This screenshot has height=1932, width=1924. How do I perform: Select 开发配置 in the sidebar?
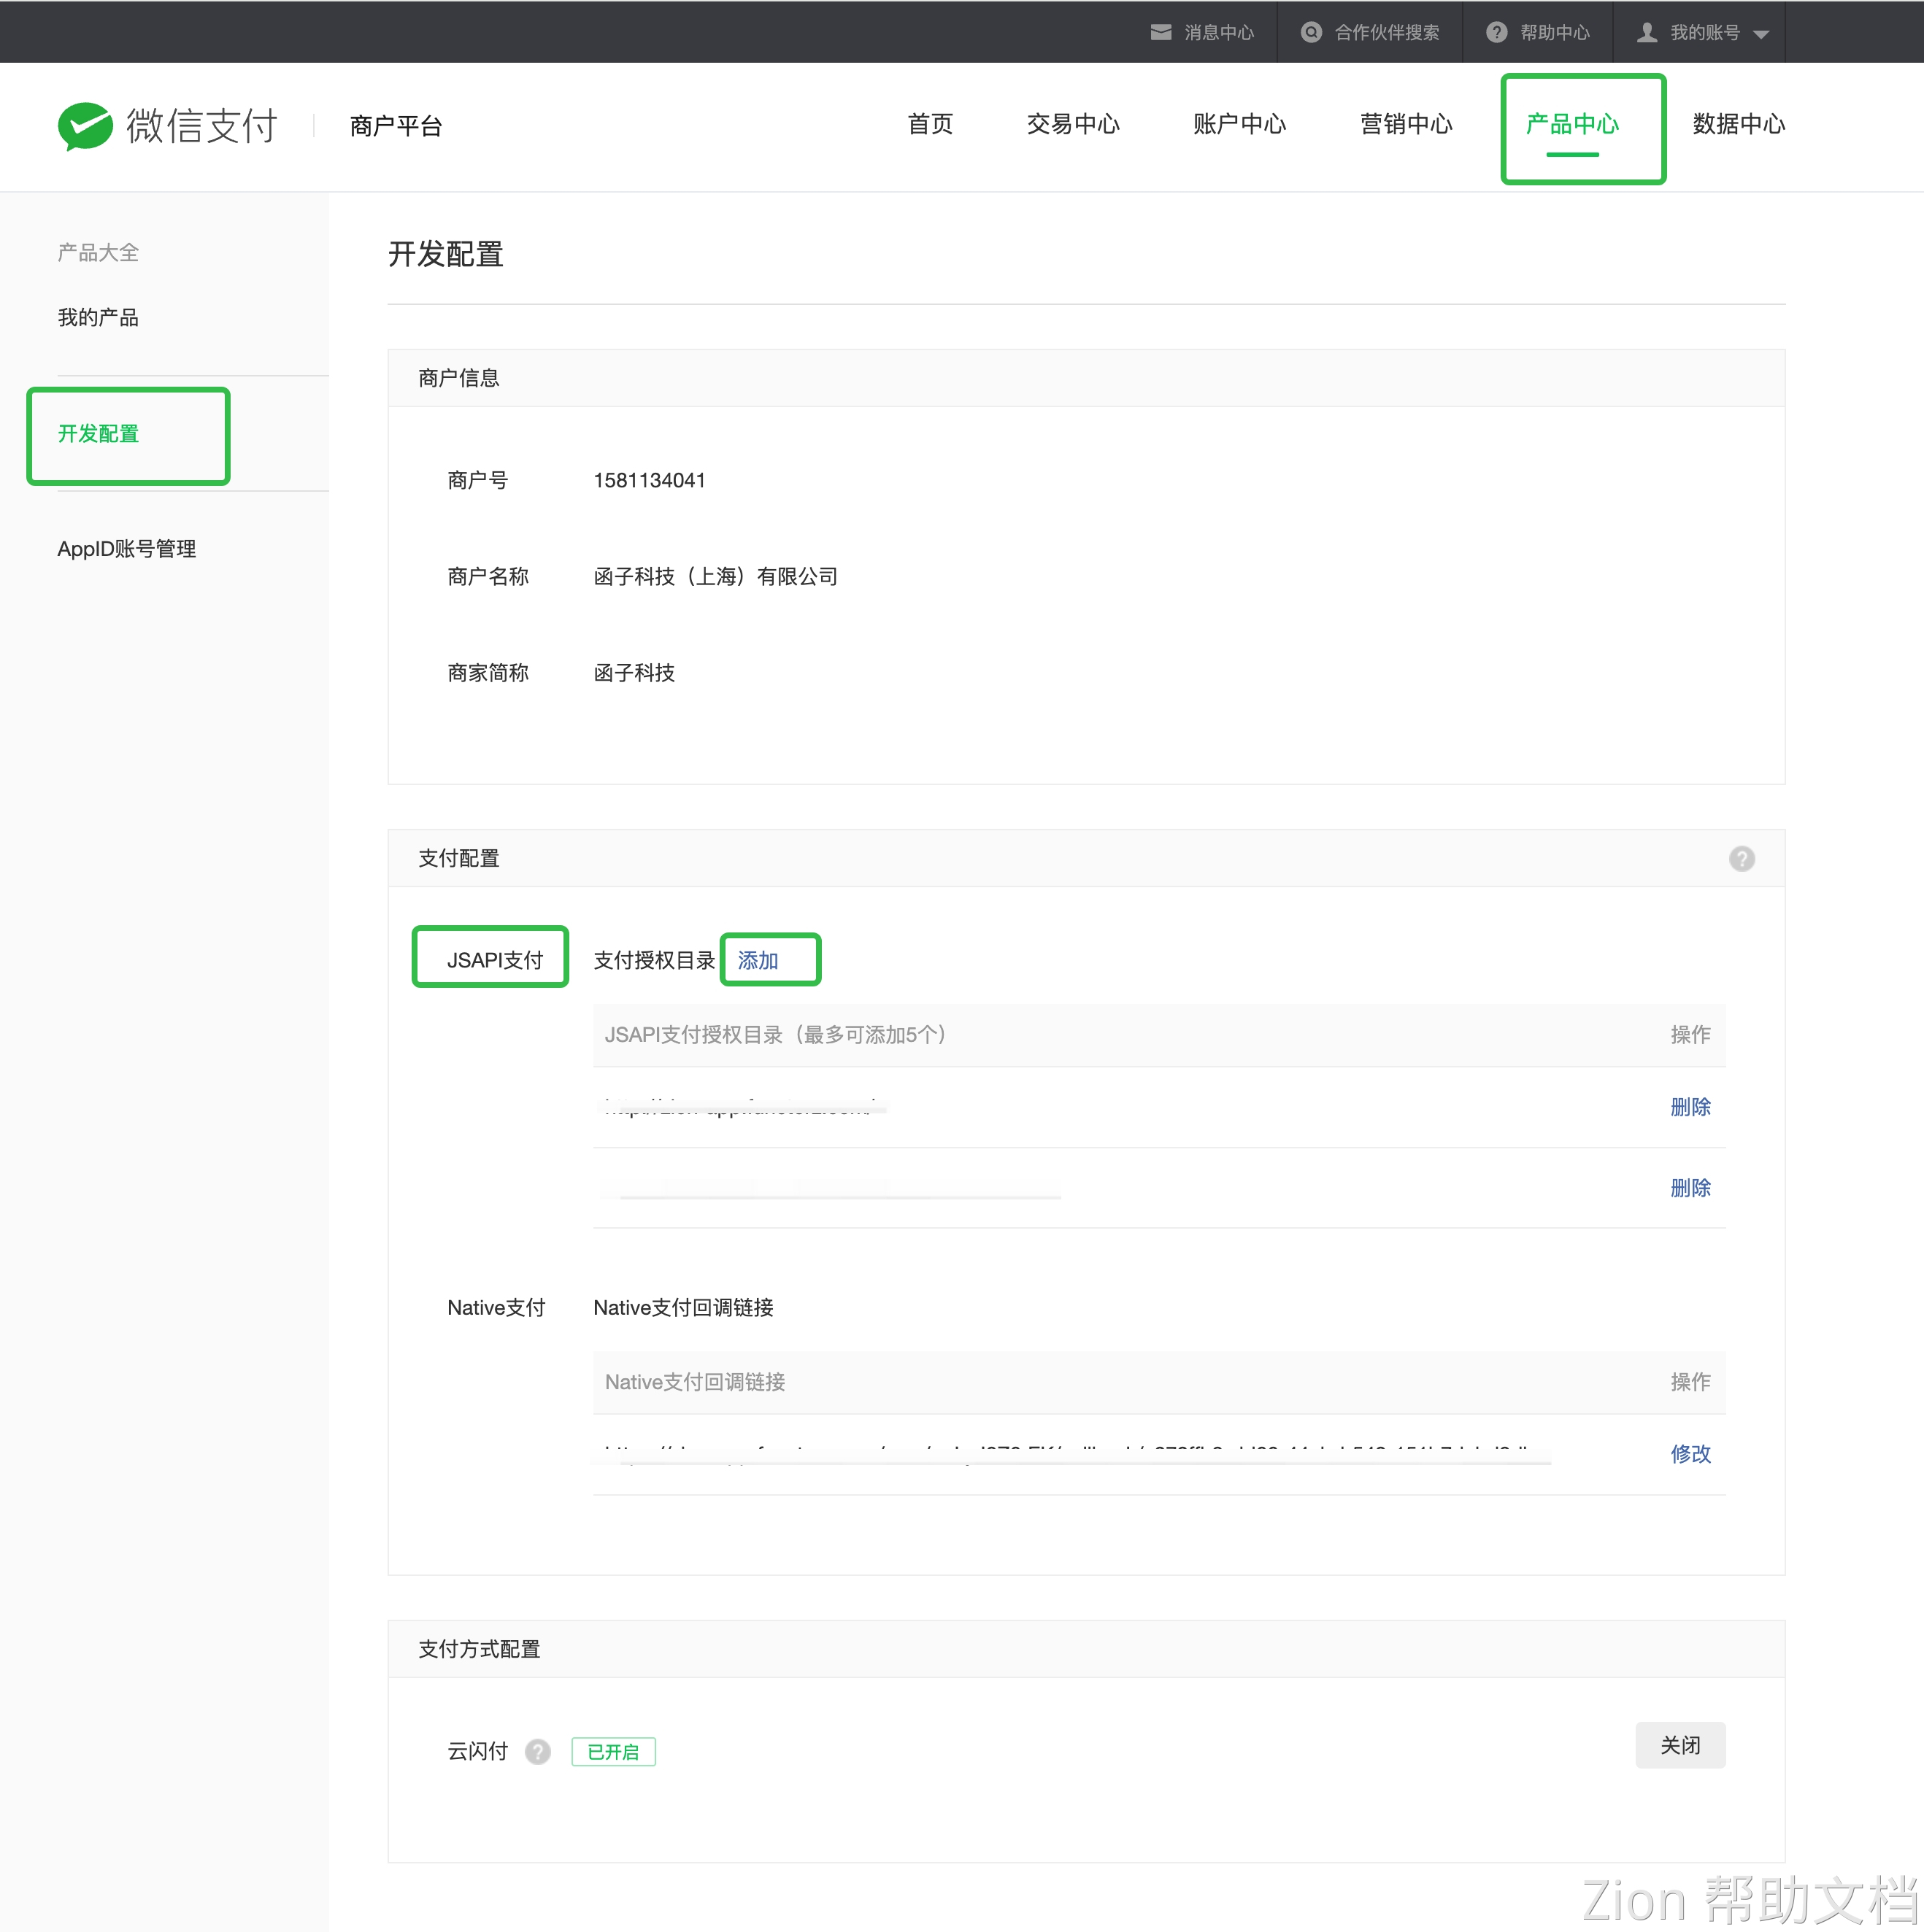click(x=98, y=433)
